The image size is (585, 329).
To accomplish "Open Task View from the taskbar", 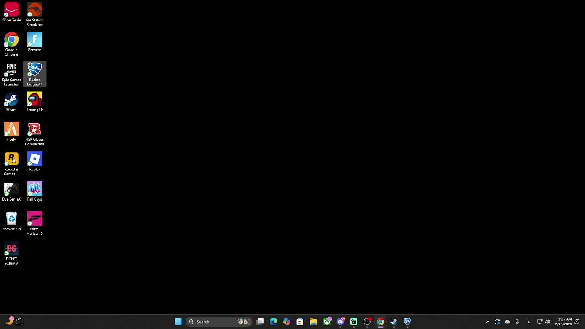I will [x=260, y=322].
